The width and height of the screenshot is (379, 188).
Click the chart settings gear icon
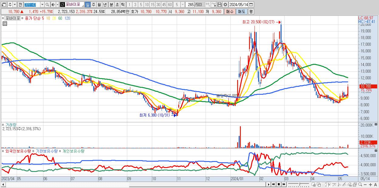[x=225, y=5]
